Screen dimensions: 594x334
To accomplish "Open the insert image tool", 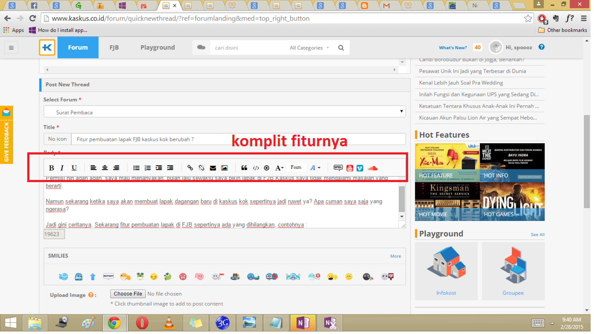I will pos(225,168).
